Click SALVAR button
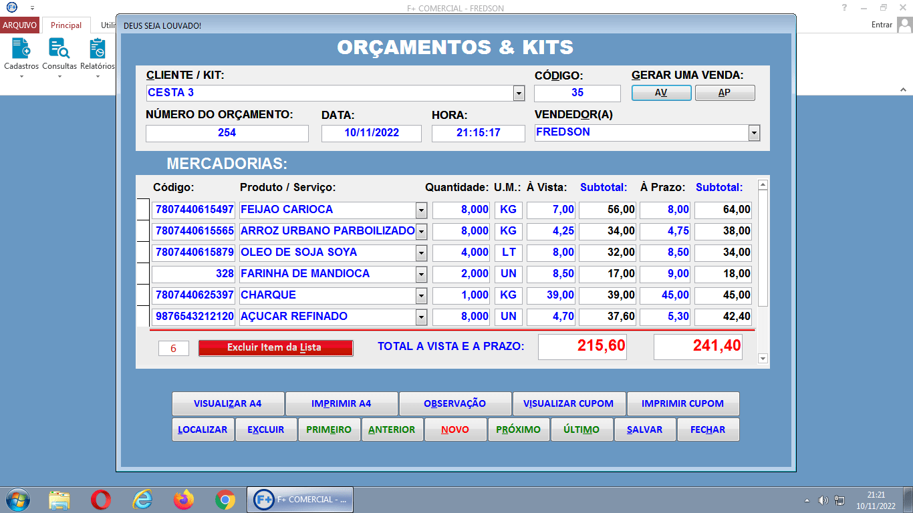This screenshot has height=513, width=913. 645,430
